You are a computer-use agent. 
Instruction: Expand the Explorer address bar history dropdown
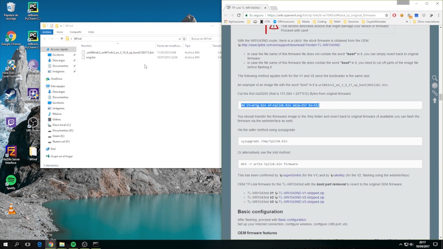tap(179, 39)
